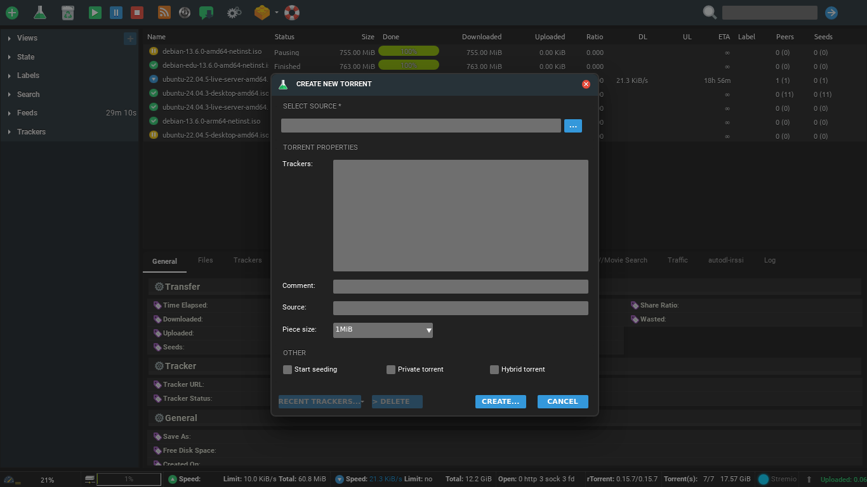Click the browse '...' source button
The height and width of the screenshot is (487, 867).
(572, 126)
